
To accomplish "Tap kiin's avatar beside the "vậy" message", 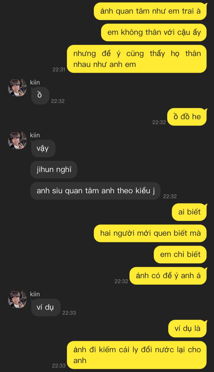I will (17, 140).
